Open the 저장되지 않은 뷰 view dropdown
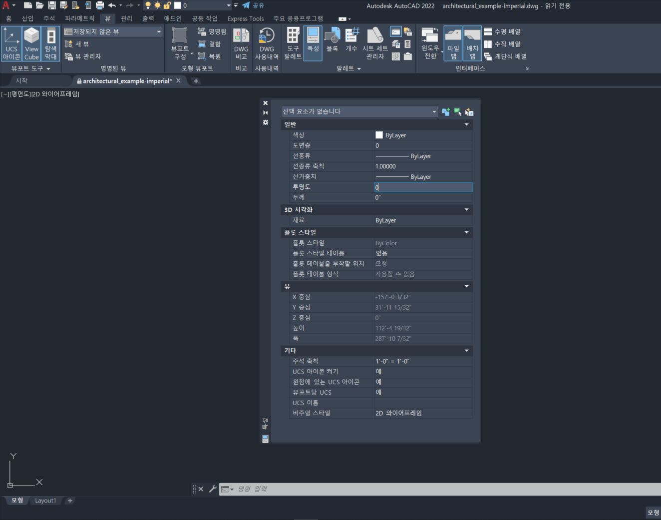The width and height of the screenshot is (661, 520). tap(113, 31)
